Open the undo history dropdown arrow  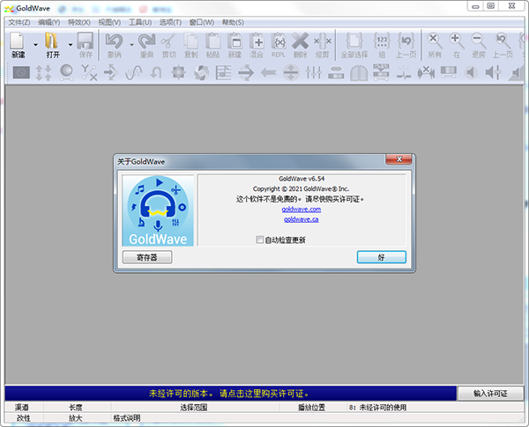pos(131,45)
